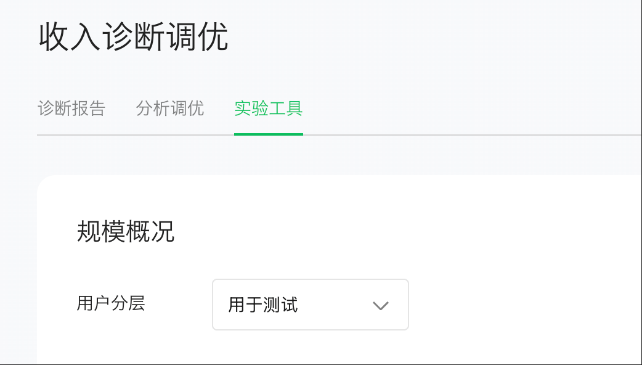Viewport: 642px width, 365px height.
Task: Go to the 诊断报告 report view
Action: click(71, 109)
